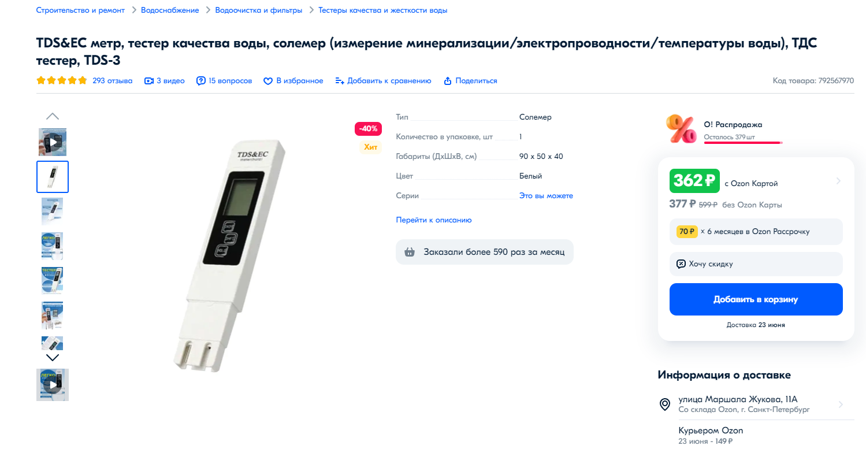
Task: Click the О! Распродажа stock progress bar
Action: coord(742,142)
